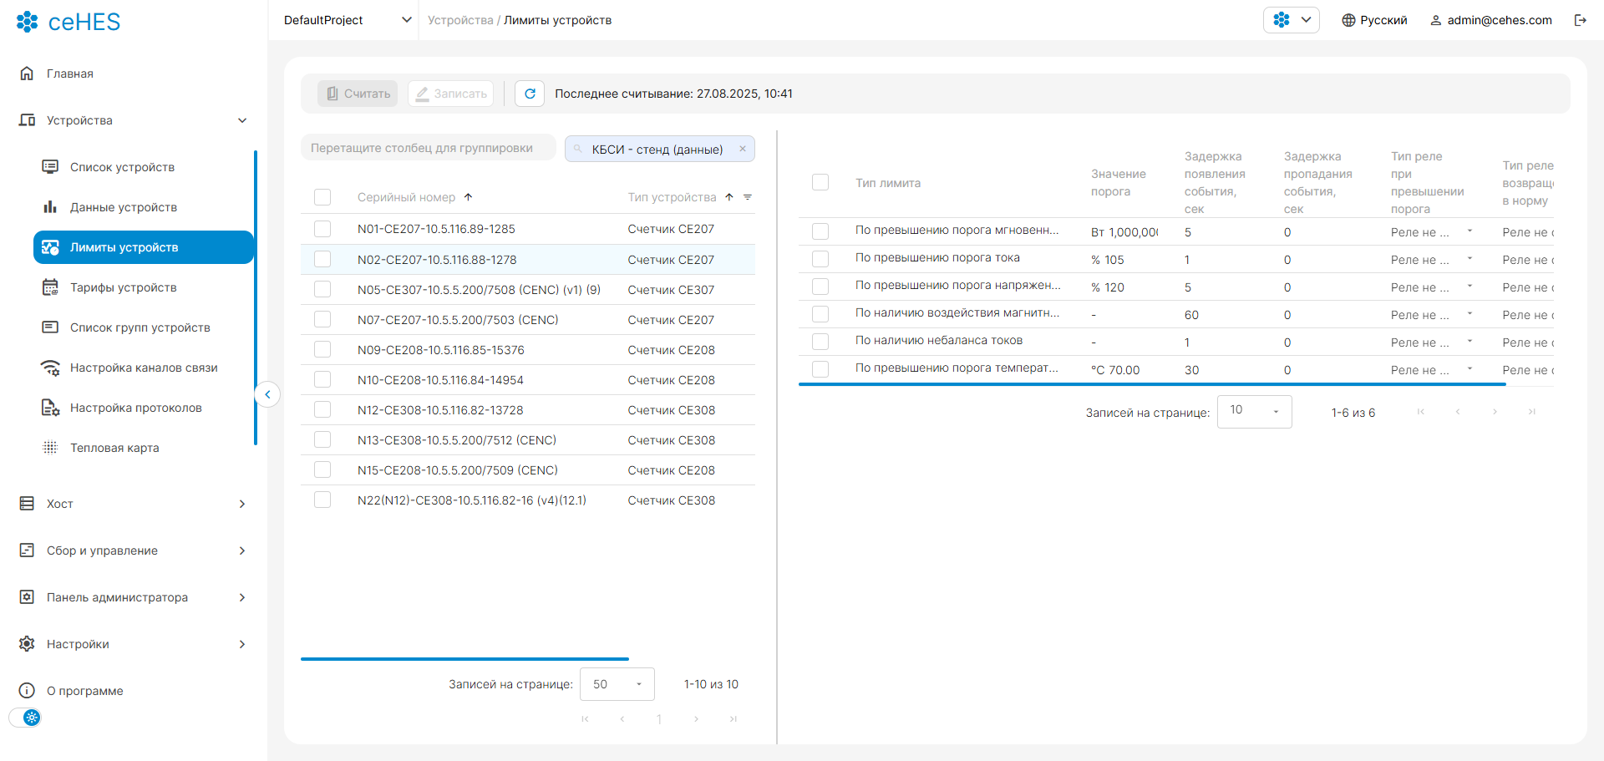Open records per page dropdown showing 50

(617, 684)
